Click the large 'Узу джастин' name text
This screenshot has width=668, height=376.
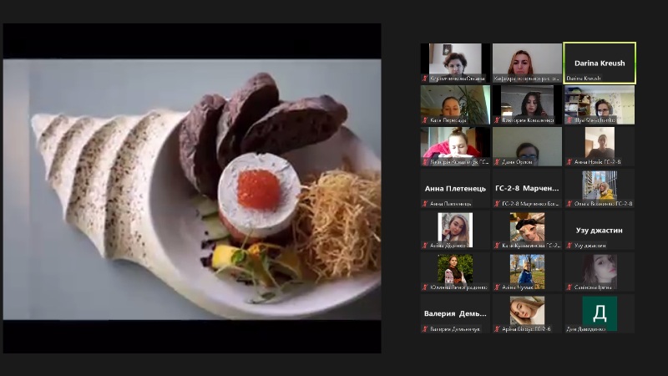click(600, 231)
